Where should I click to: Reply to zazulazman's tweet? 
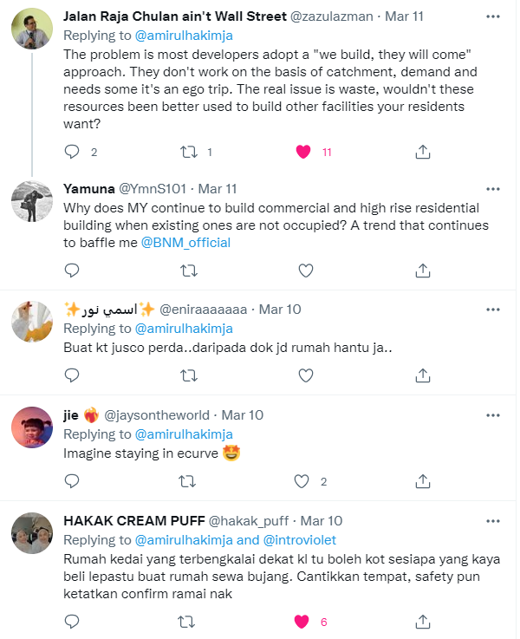tap(73, 152)
